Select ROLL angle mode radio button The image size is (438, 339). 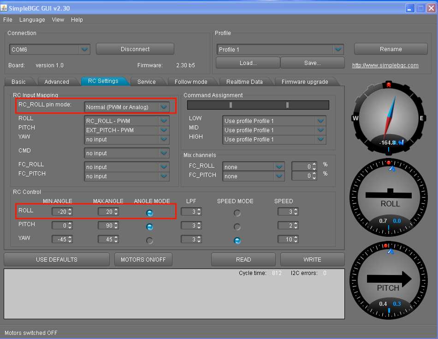(x=150, y=213)
